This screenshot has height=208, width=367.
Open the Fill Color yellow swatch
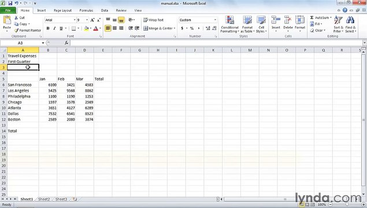tap(86, 28)
